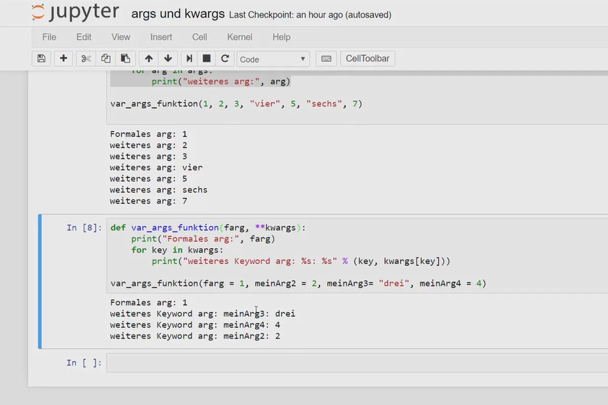This screenshot has height=405, width=608.
Task: Paste cells below icon
Action: pyautogui.click(x=125, y=59)
